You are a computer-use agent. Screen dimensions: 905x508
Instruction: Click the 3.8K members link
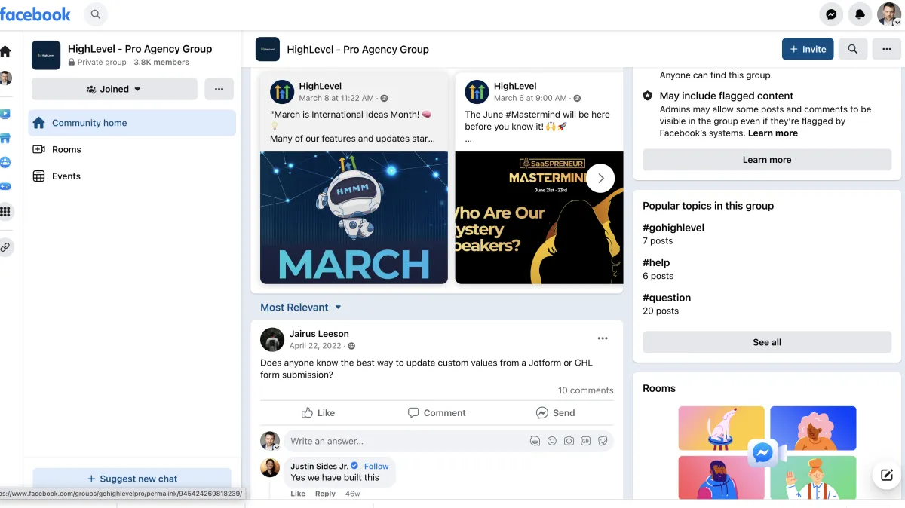click(161, 63)
